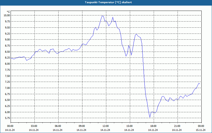Click the '9,25' y-axis value

pyautogui.click(x=7, y=34)
